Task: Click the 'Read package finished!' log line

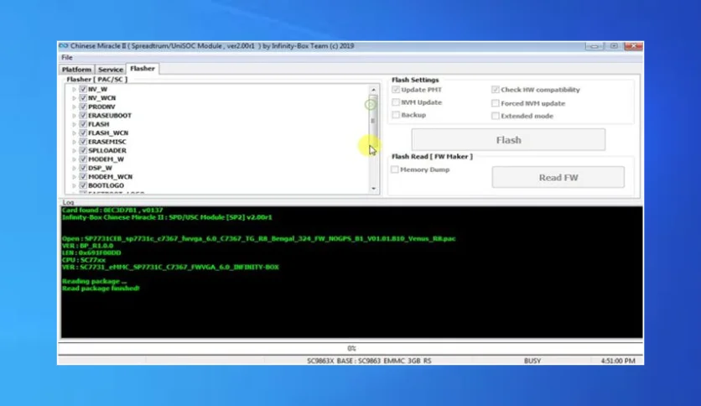Action: click(101, 289)
